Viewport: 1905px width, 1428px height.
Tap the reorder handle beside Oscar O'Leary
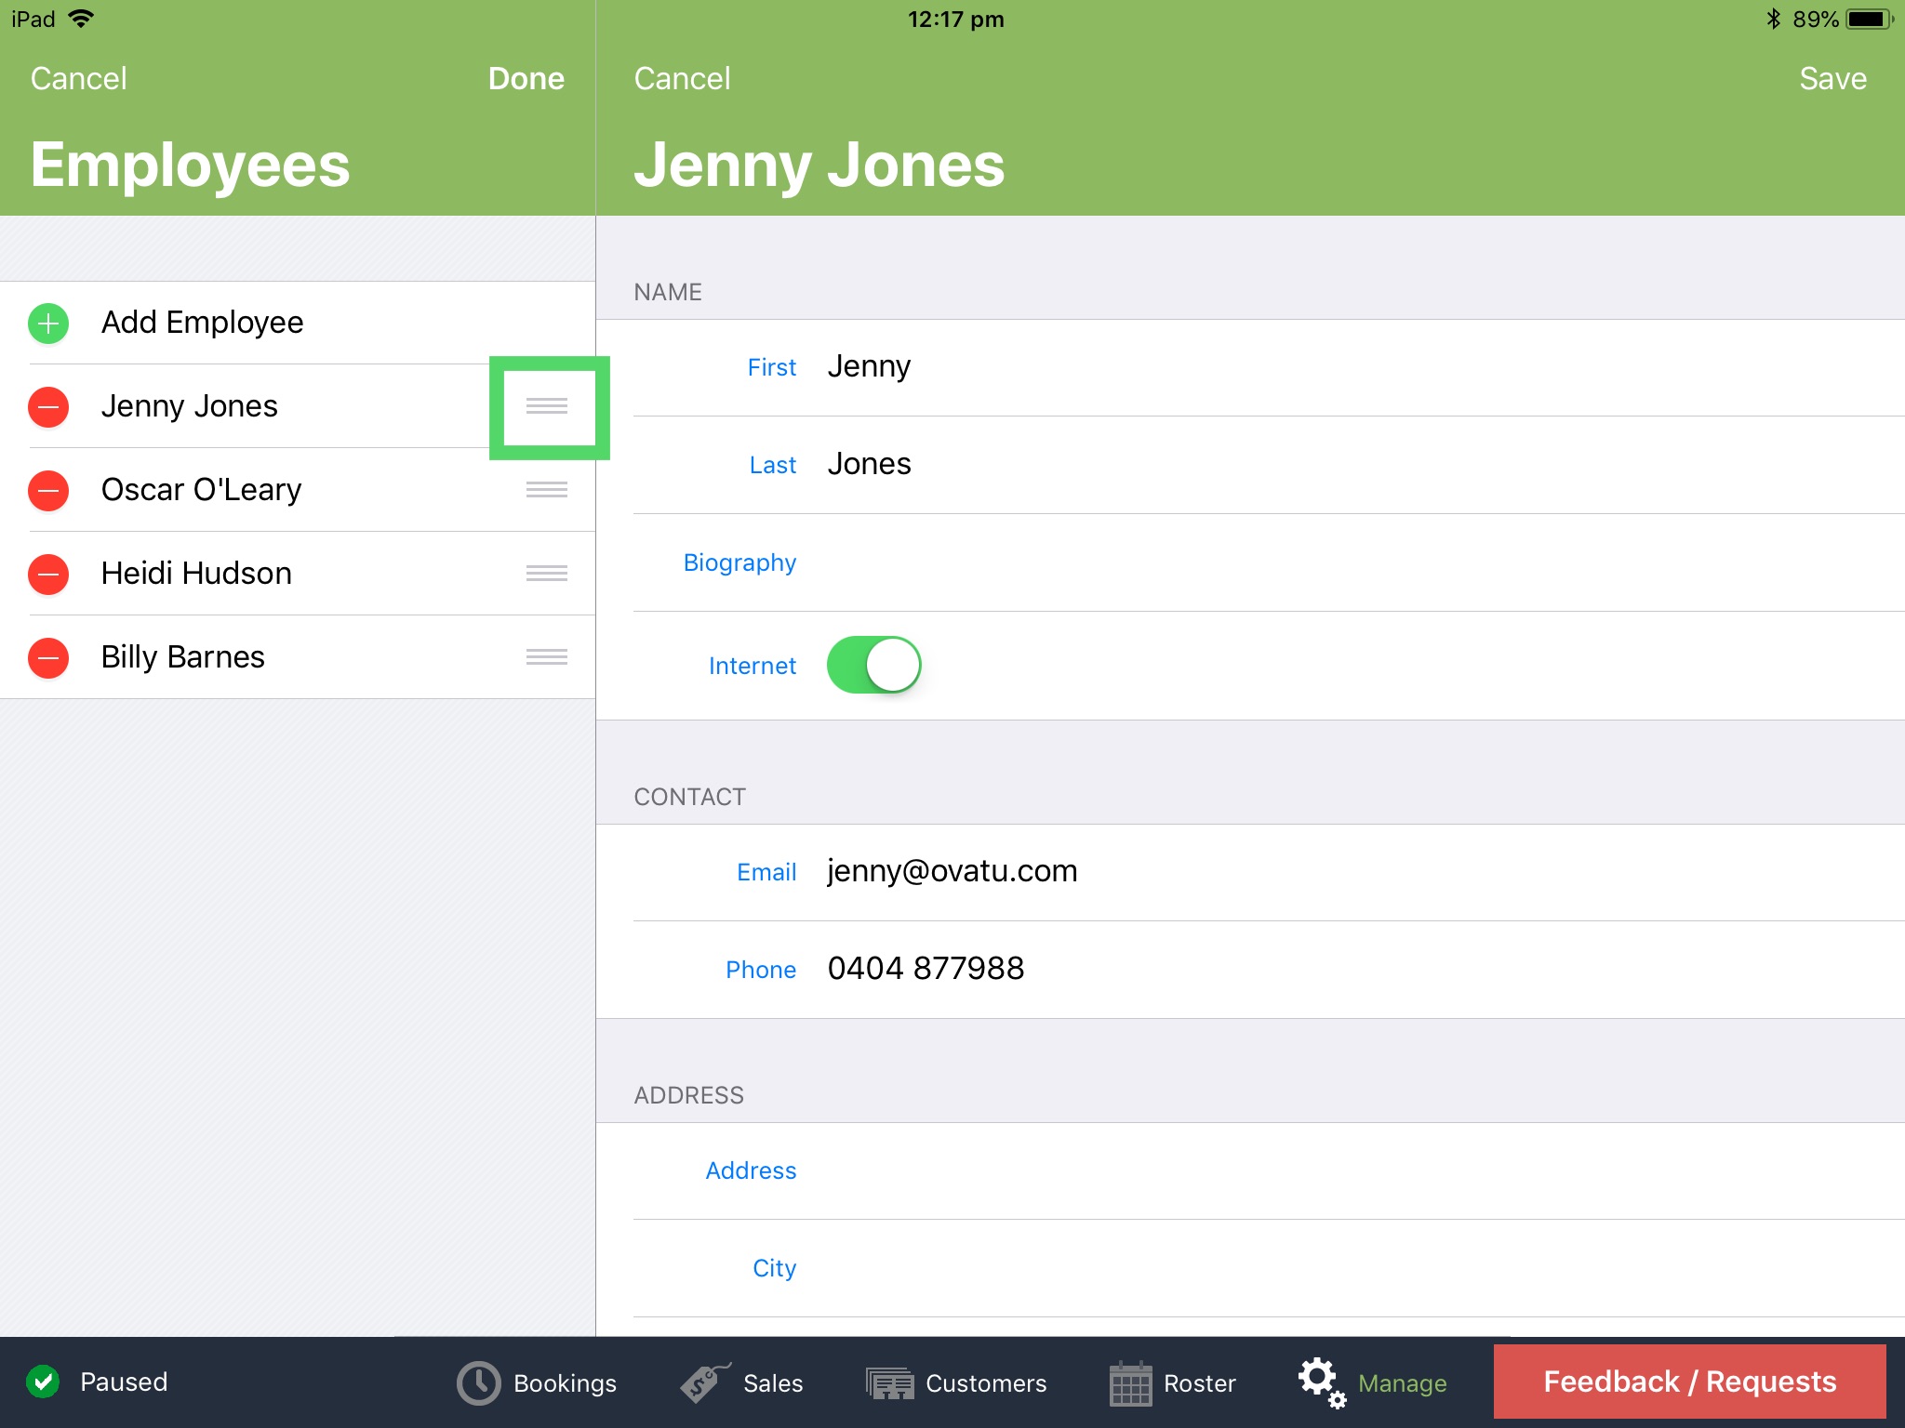[546, 490]
